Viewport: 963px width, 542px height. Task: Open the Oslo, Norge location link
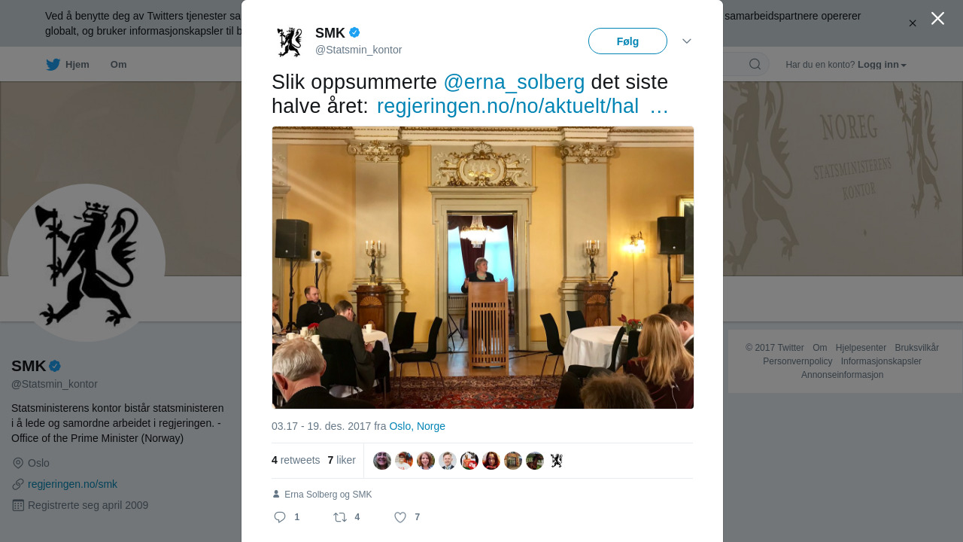(418, 426)
